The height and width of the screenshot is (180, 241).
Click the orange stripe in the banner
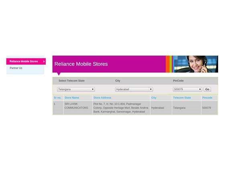pos(167,64)
